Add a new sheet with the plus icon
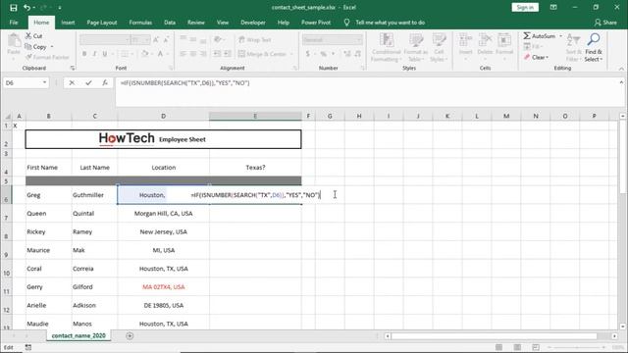 130,335
